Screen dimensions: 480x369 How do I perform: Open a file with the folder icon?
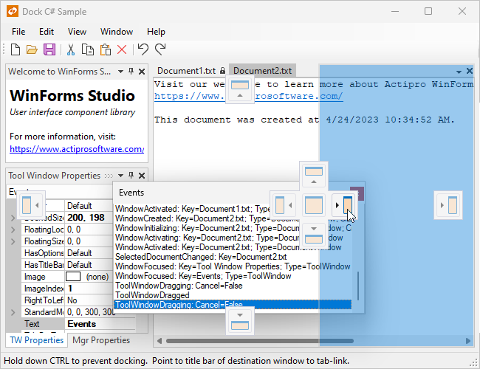click(32, 49)
